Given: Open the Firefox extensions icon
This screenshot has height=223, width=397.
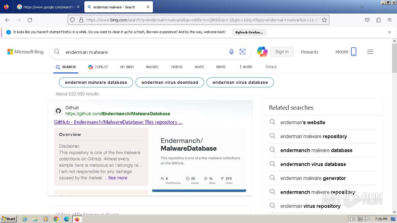Looking at the screenshot, I should [378, 20].
